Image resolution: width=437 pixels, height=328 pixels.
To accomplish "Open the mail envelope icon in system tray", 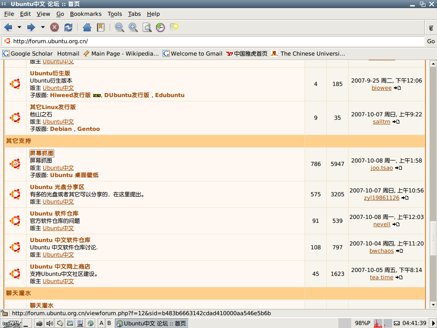I will coord(396,324).
